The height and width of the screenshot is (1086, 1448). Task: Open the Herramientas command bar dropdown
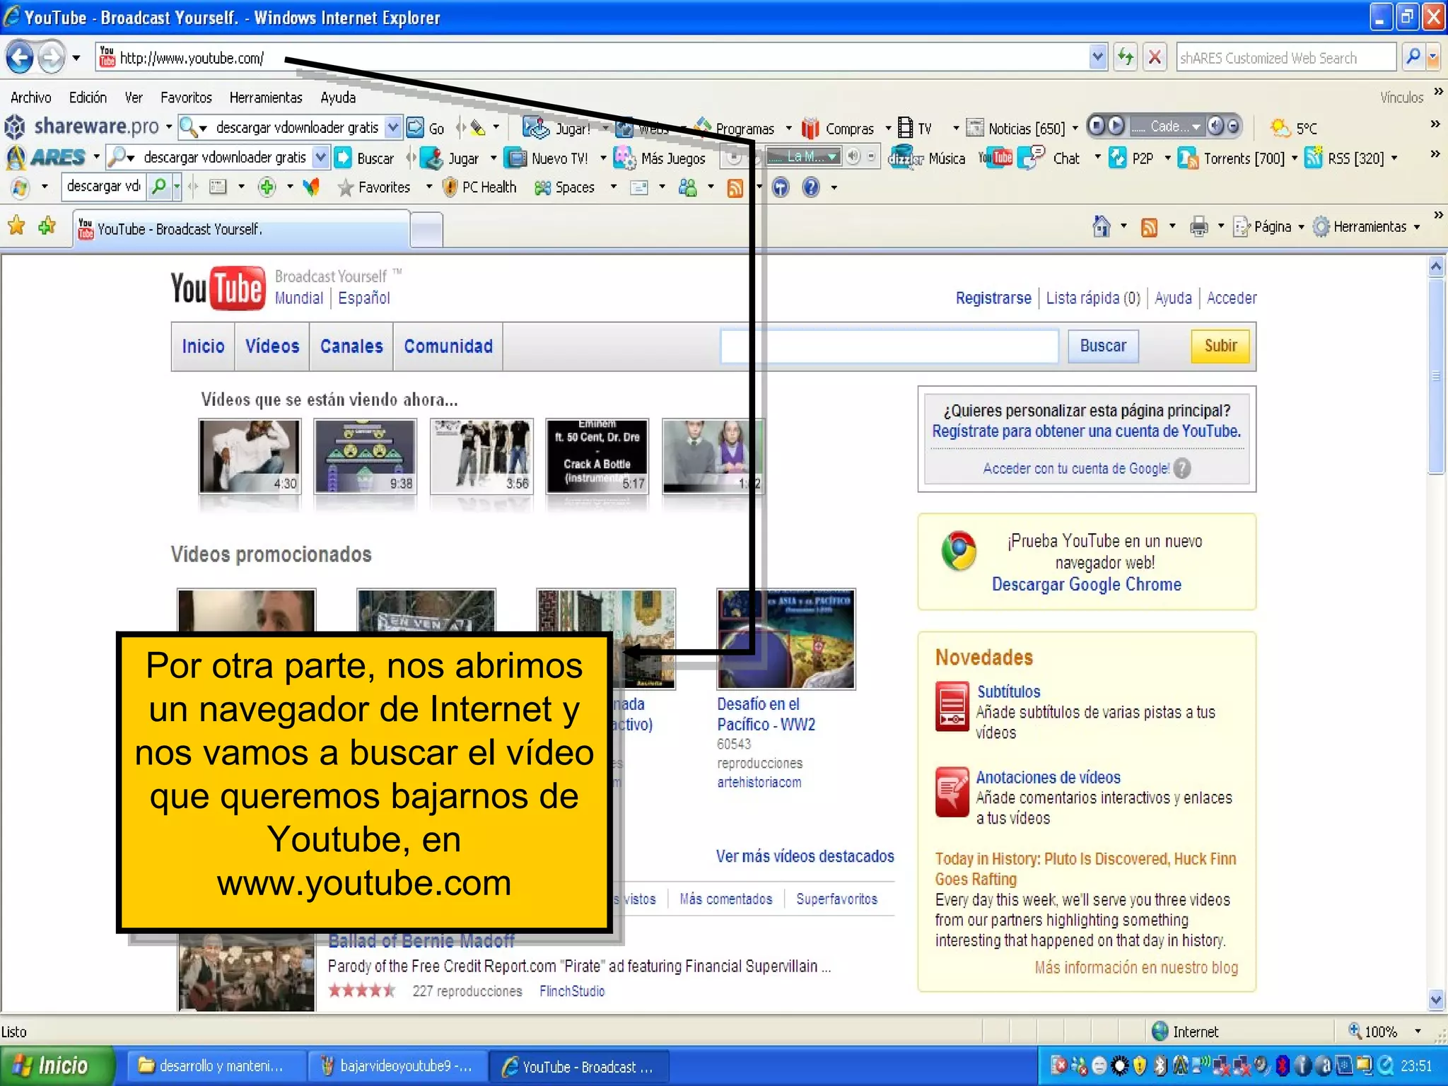pos(1367,227)
